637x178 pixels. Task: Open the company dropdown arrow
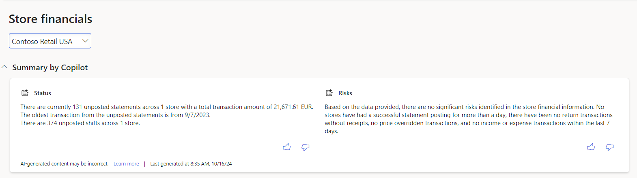[x=85, y=41]
